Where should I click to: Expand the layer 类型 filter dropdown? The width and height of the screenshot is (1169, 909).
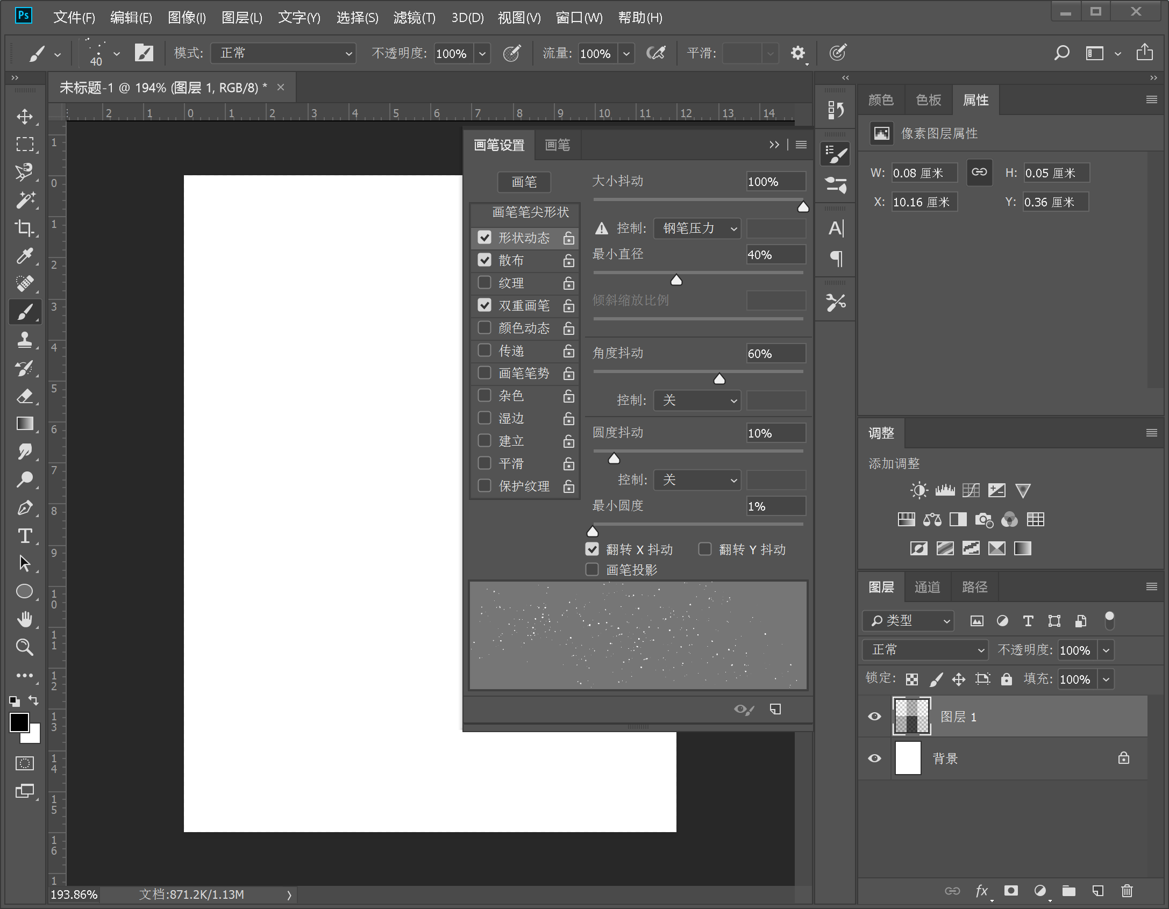(908, 621)
